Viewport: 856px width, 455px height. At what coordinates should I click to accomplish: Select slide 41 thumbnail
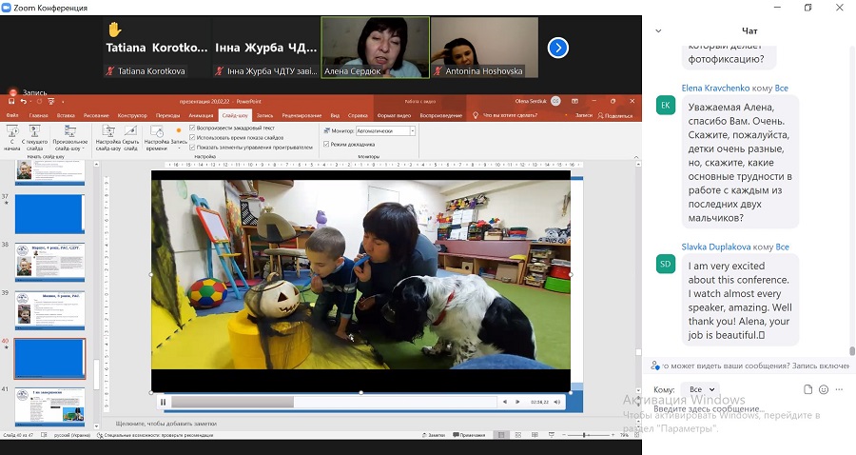click(49, 406)
